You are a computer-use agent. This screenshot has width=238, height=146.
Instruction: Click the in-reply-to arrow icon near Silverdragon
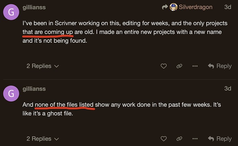coord(165,7)
